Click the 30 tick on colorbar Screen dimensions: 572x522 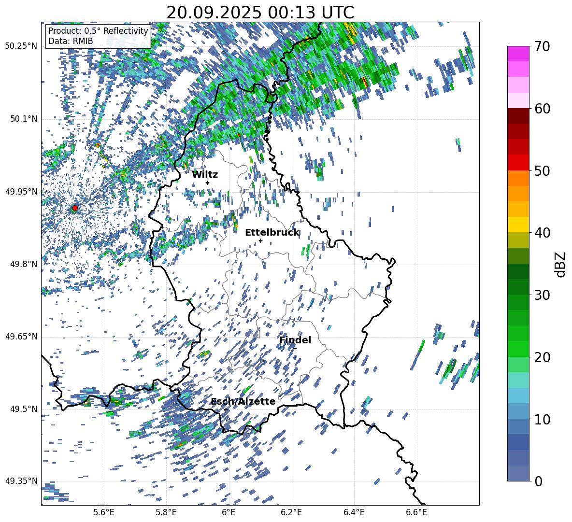click(542, 295)
